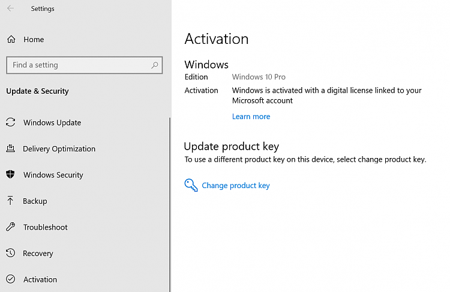Click the sidebar vertical scrollbar
450x292 pixels.
click(x=170, y=204)
